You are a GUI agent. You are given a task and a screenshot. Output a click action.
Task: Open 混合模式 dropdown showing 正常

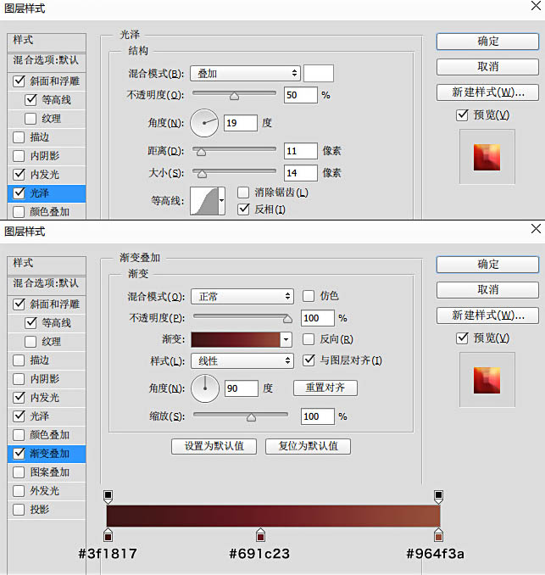pos(242,296)
